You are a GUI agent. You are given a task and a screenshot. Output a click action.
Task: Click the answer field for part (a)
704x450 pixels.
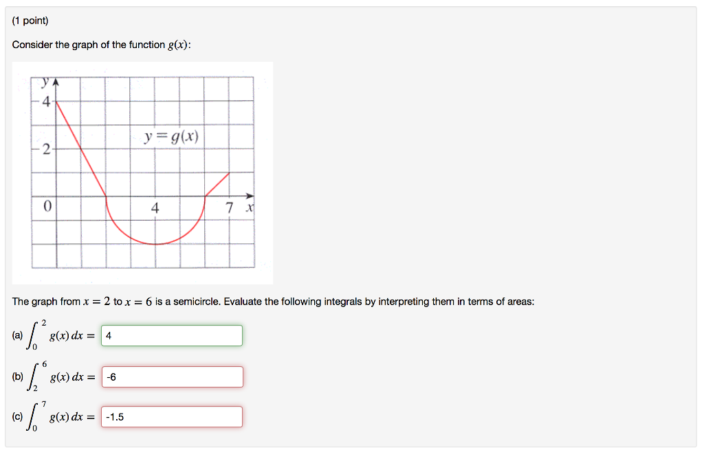[x=171, y=335]
